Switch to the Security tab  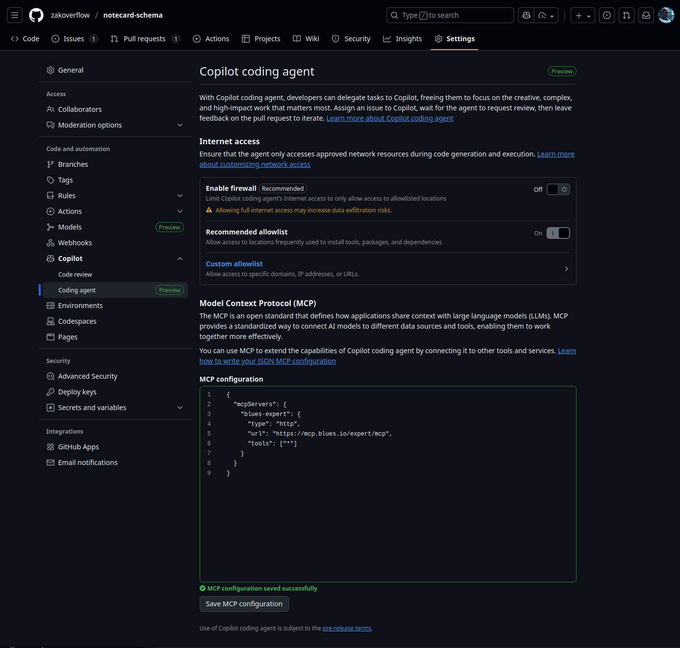tap(351, 39)
